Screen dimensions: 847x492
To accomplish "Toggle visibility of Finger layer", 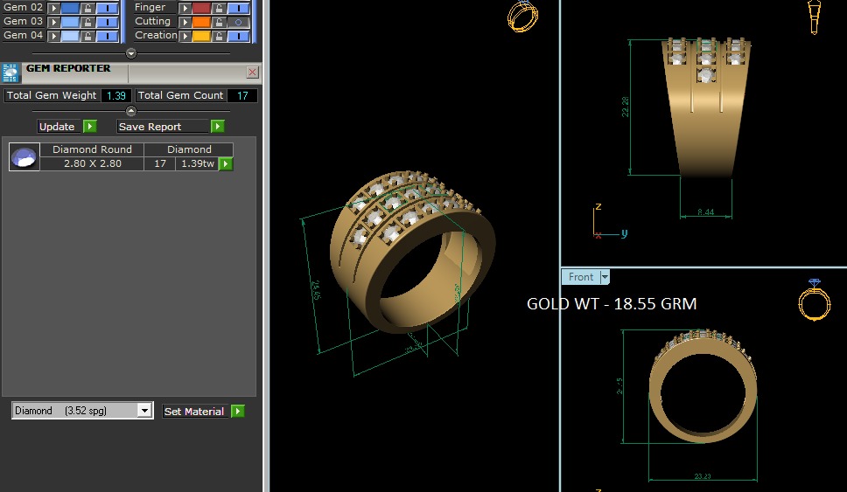I will coord(238,8).
